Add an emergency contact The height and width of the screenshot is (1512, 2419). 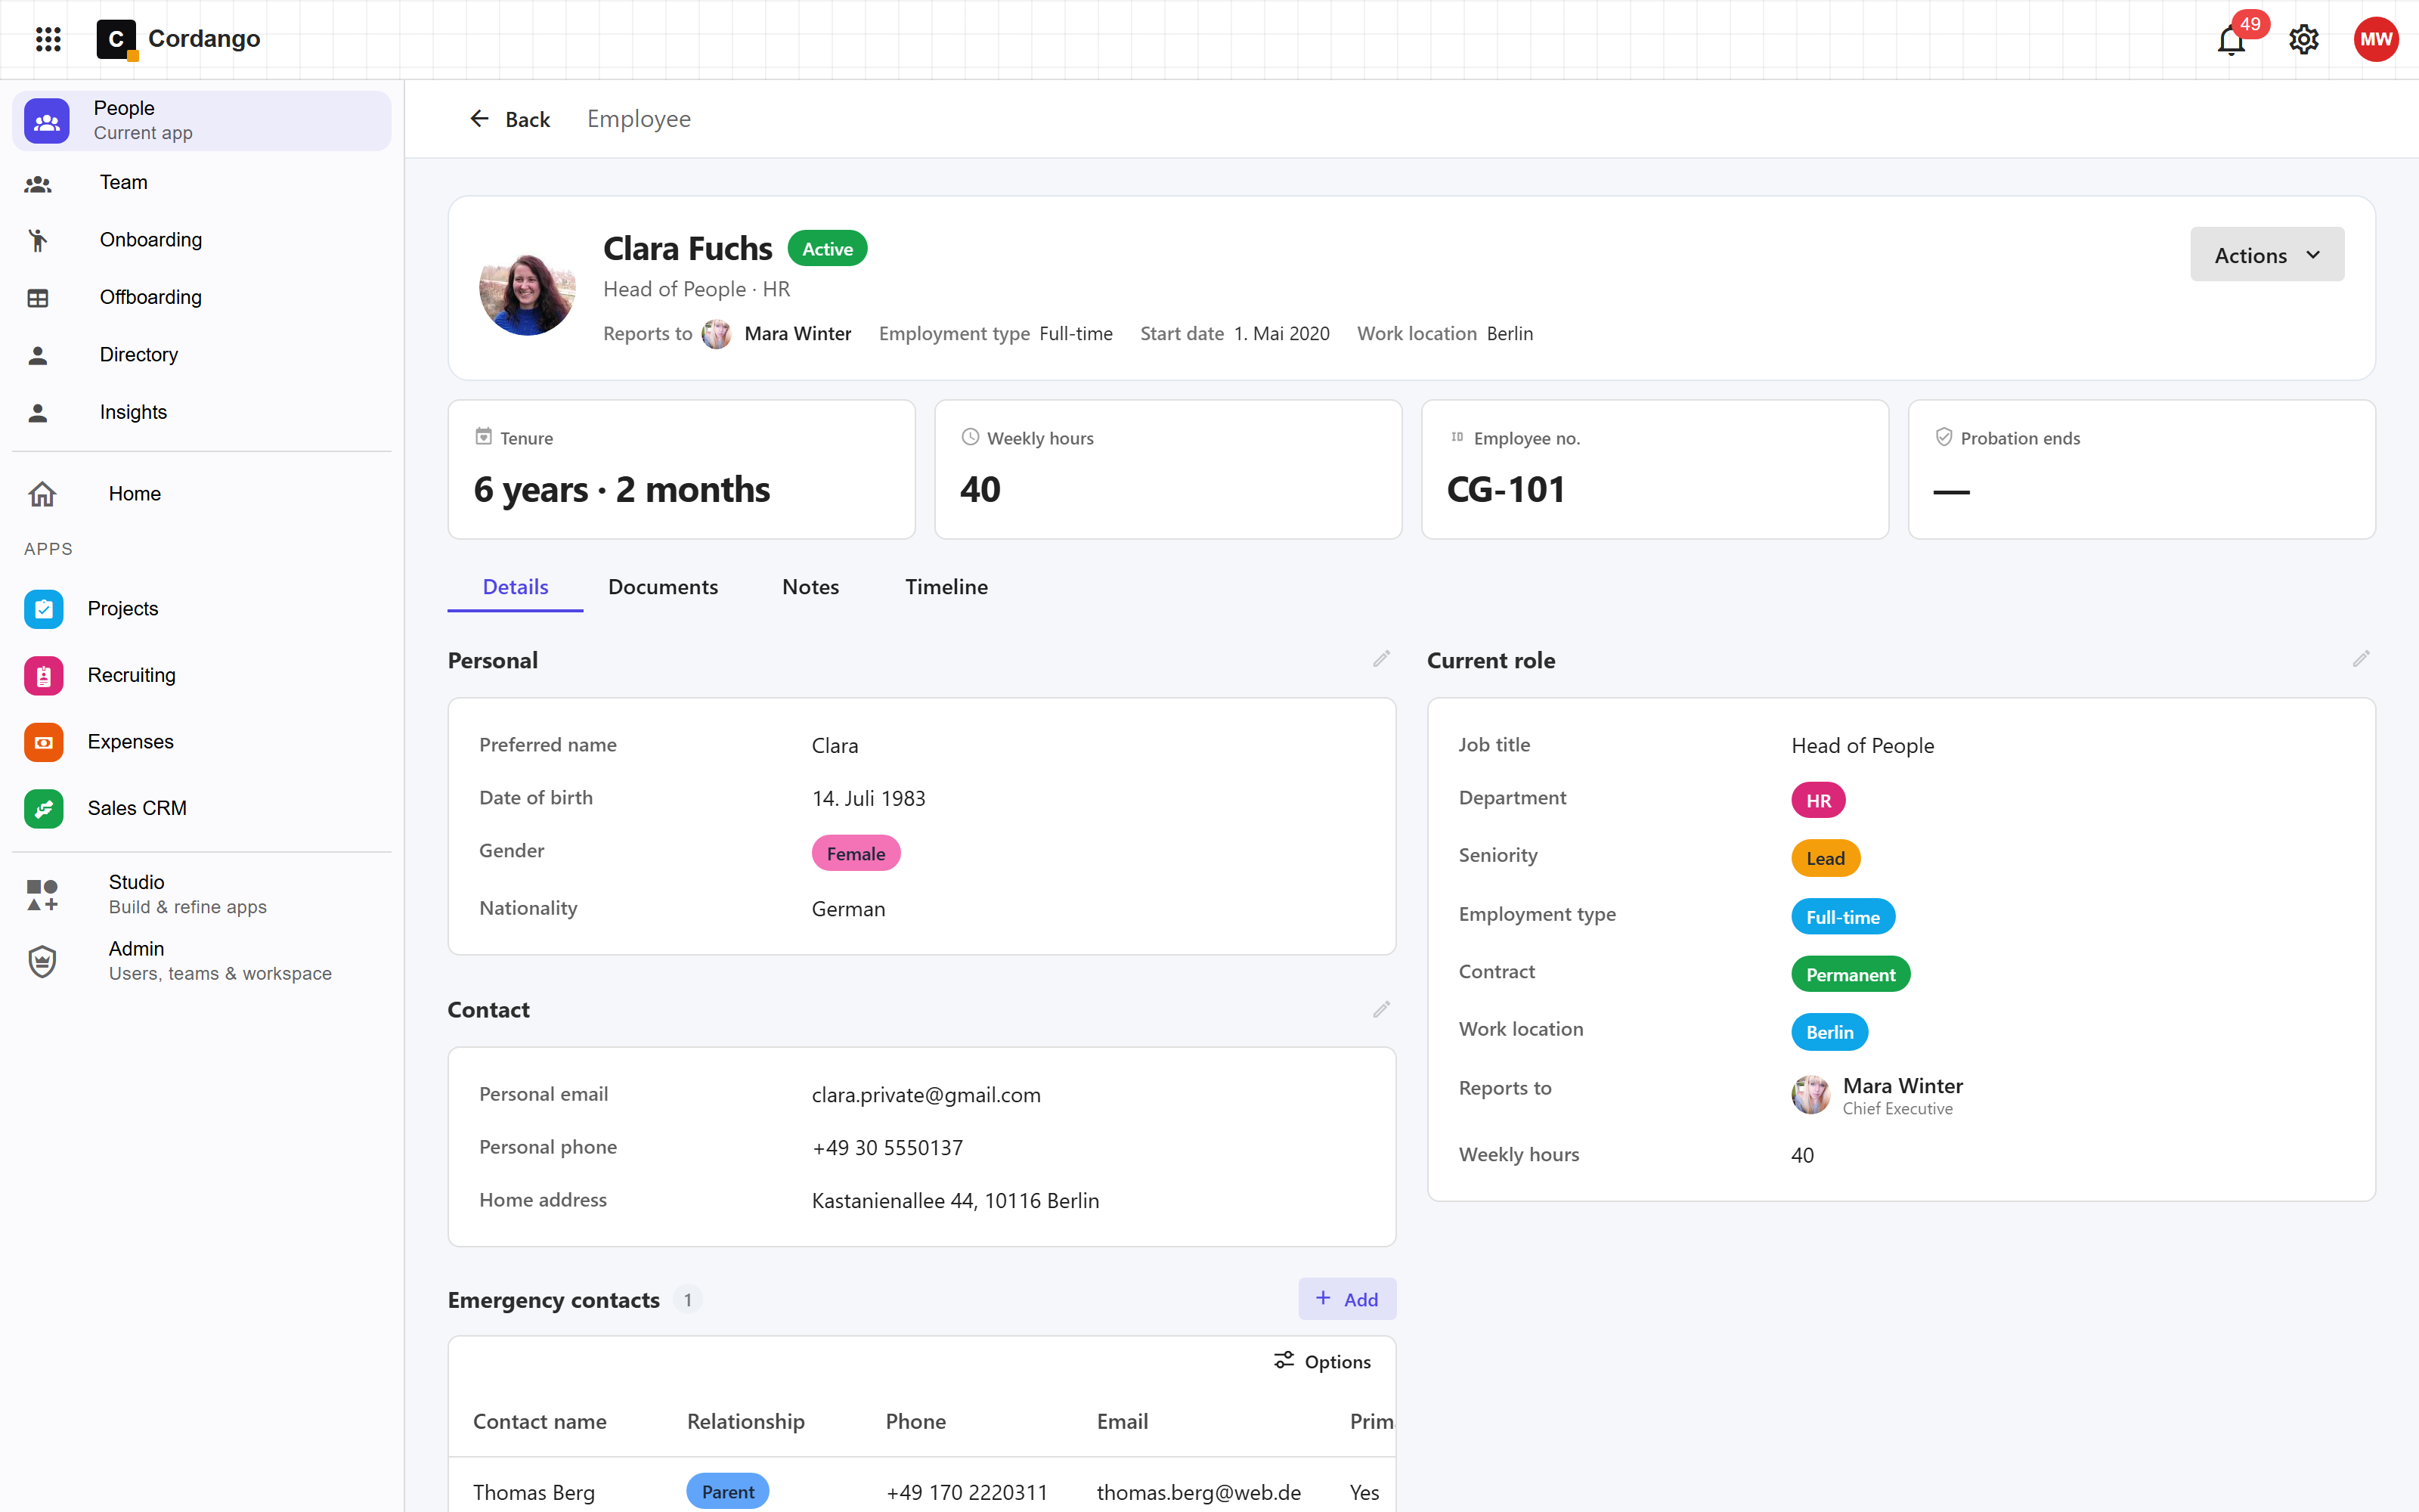(1346, 1299)
